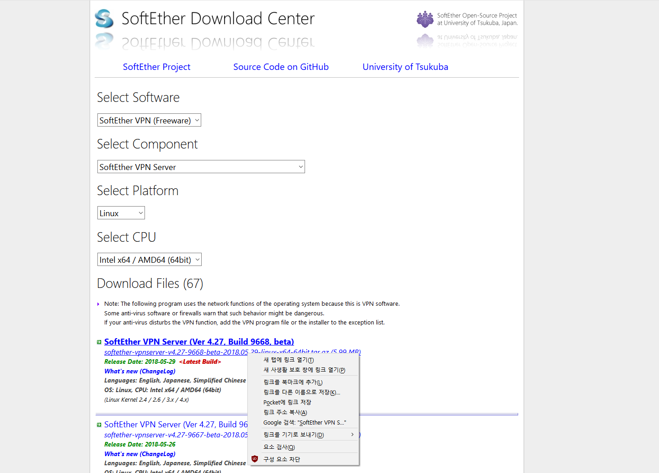The width and height of the screenshot is (659, 473).
Task: Click the green arrow icon beside Build 9668 heading
Action: [x=99, y=341]
